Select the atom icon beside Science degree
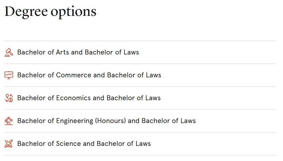 click(9, 144)
